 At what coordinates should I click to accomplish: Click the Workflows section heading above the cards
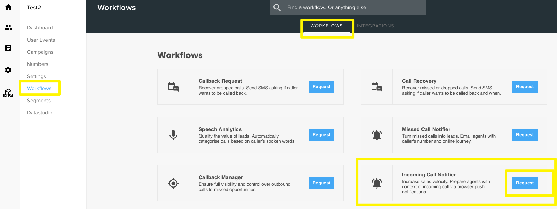tap(180, 55)
